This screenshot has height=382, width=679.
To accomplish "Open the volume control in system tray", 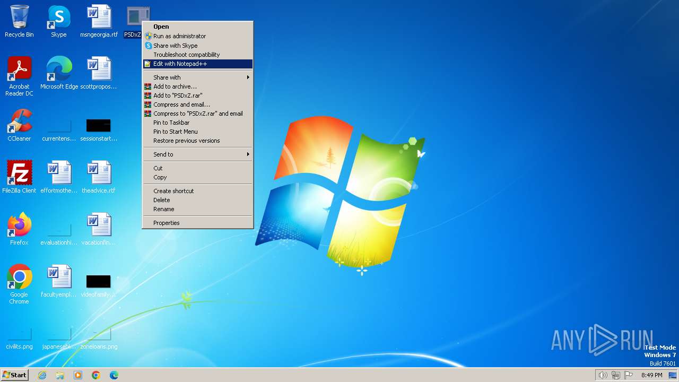I will [603, 375].
